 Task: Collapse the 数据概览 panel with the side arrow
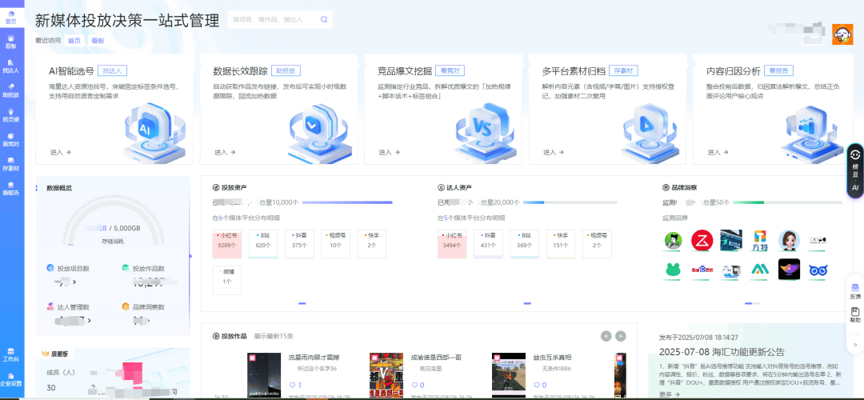point(190,257)
